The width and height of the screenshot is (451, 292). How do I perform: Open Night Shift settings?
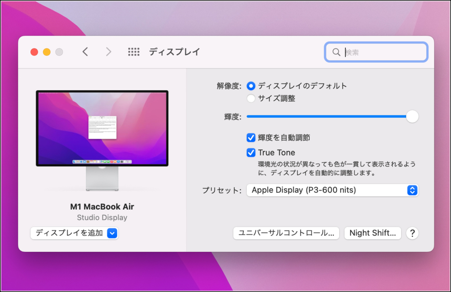(373, 233)
